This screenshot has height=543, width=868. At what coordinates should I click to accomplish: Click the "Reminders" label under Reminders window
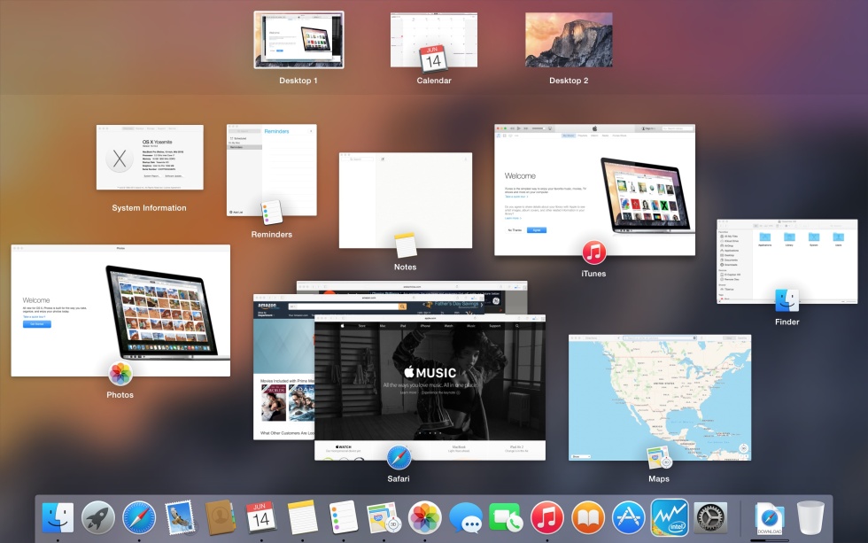(271, 234)
